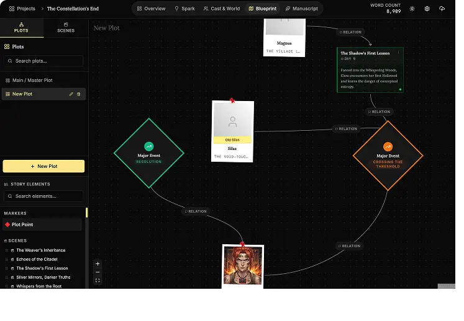Navigate to Projects in the breadcrumb
464x321 pixels.
point(22,9)
